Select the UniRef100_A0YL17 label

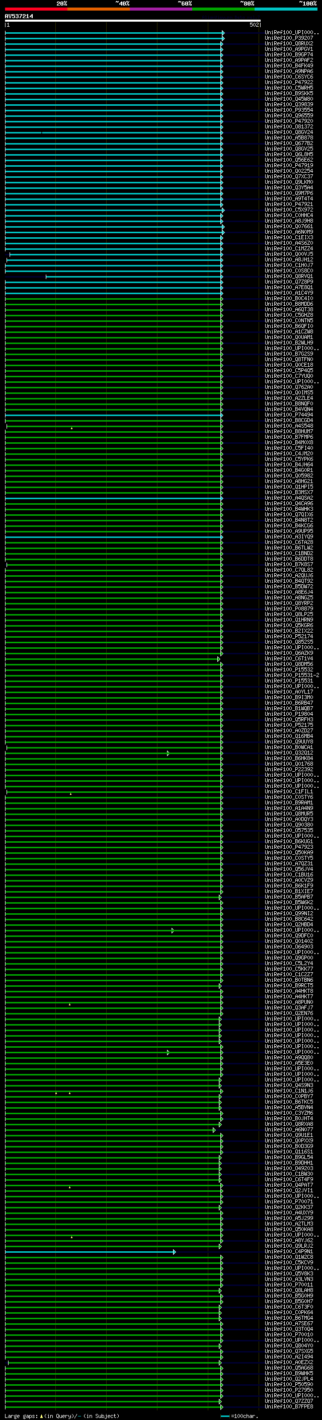coord(289,692)
